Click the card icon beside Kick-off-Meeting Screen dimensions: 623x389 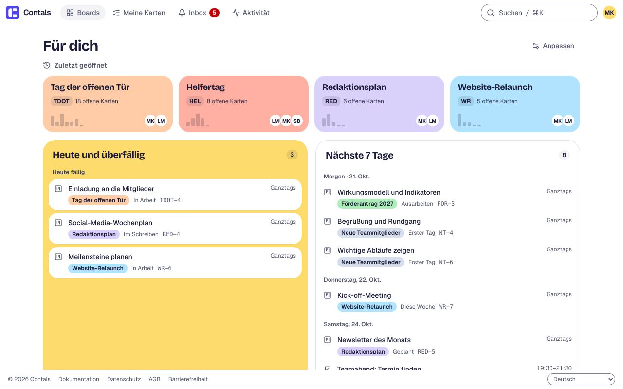tap(328, 295)
